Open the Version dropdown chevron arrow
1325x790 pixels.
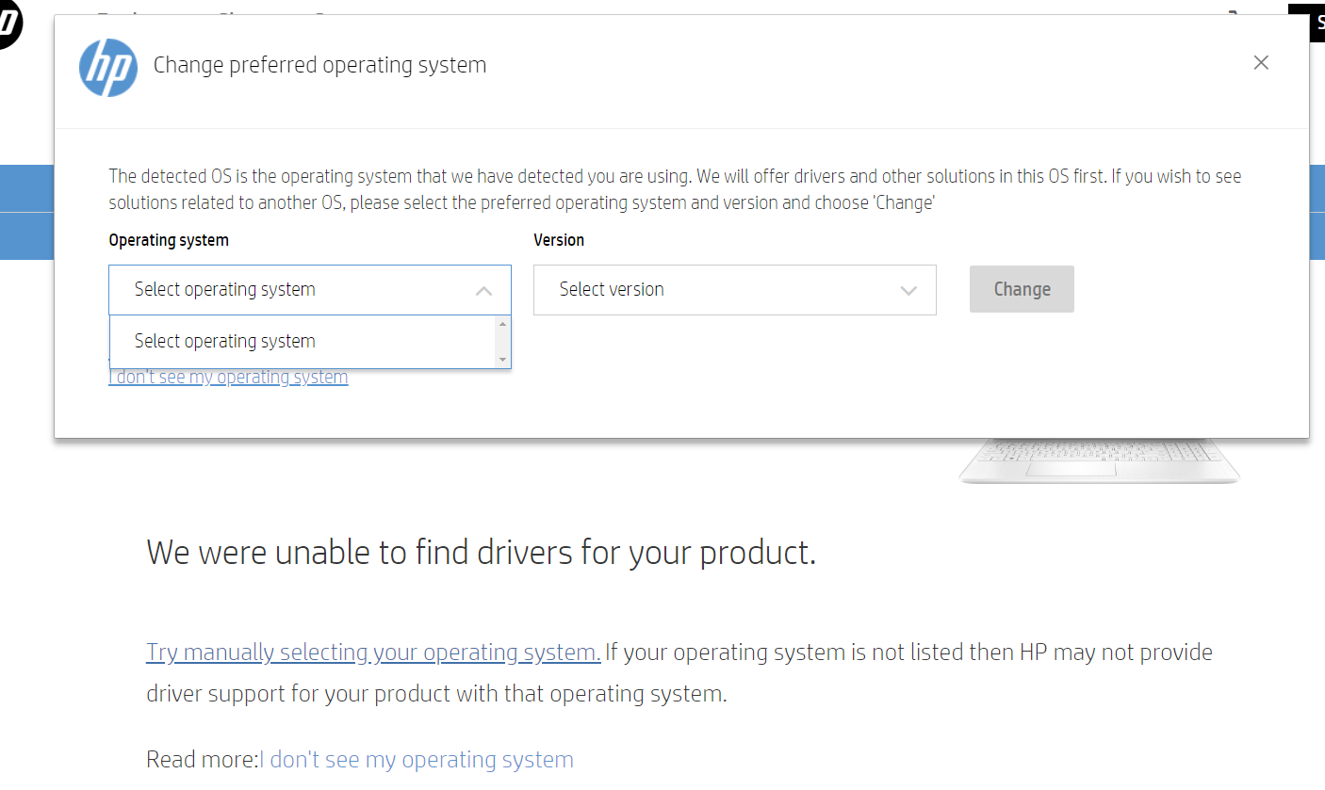click(x=907, y=290)
